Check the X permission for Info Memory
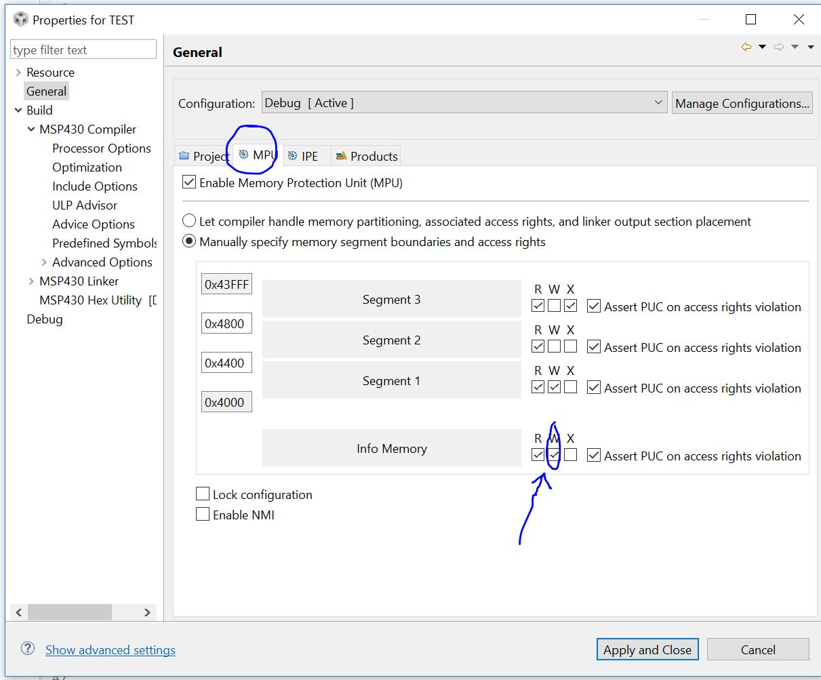This screenshot has width=821, height=680. tap(570, 454)
